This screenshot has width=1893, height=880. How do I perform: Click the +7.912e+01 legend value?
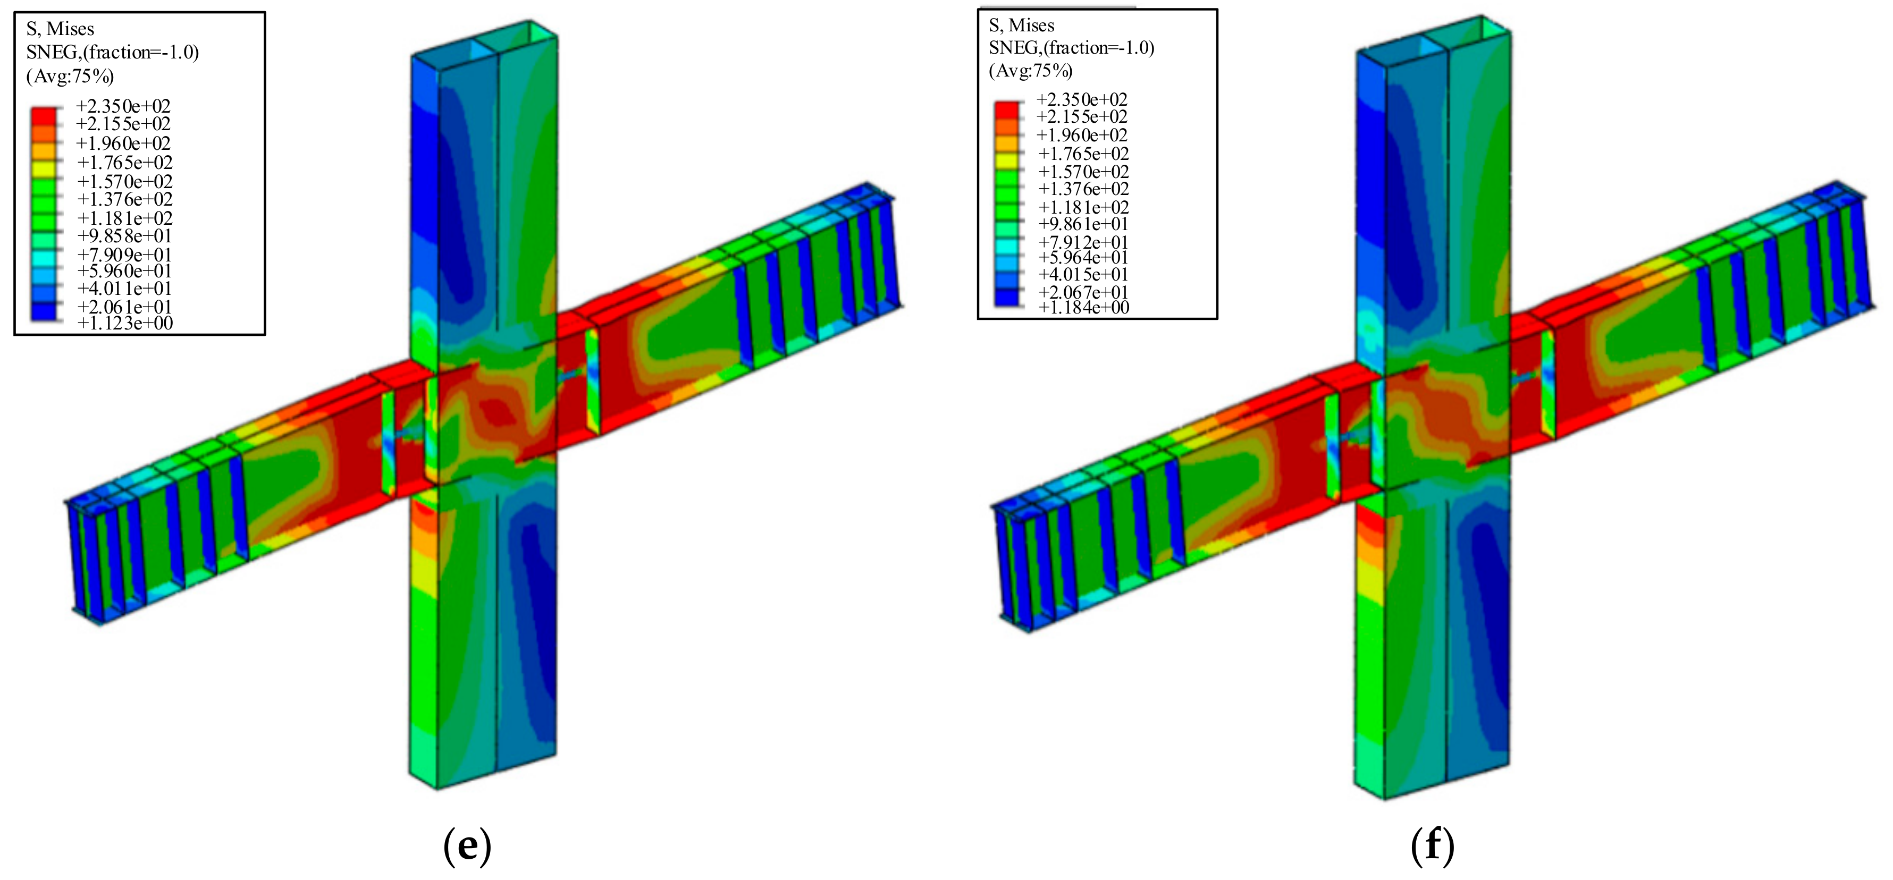(1083, 242)
